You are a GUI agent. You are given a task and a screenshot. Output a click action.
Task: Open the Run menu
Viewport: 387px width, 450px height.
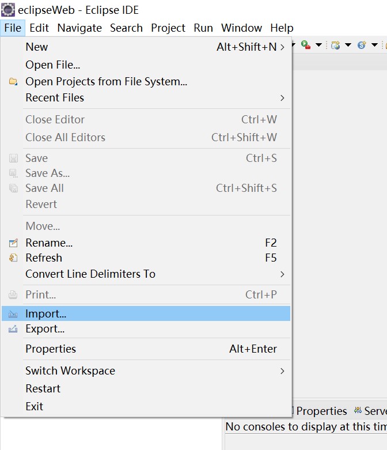(x=203, y=28)
